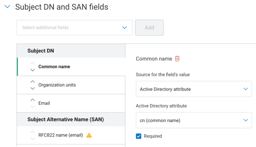Move Organization units down one position
256x147 pixels.
pos(33,88)
